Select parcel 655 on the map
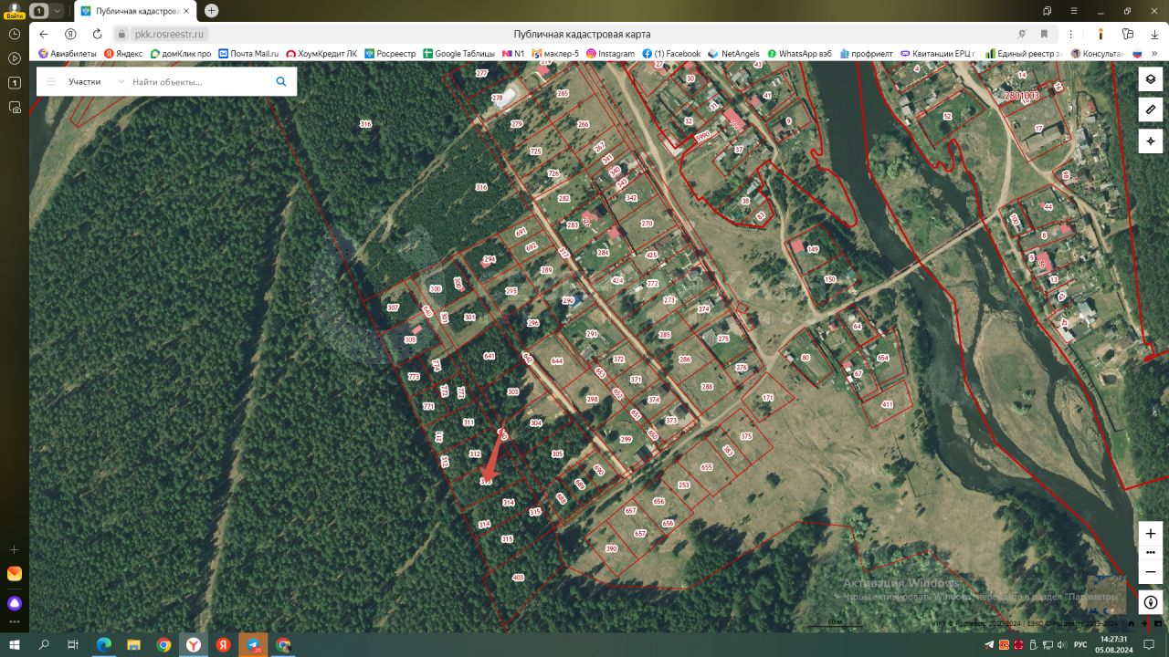 (706, 466)
